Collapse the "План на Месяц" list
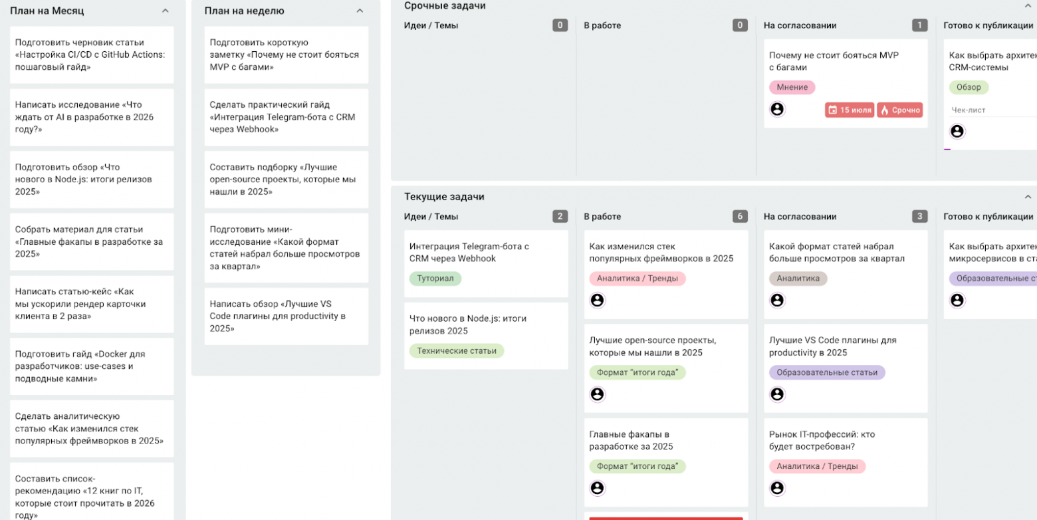The height and width of the screenshot is (520, 1037). [x=166, y=11]
